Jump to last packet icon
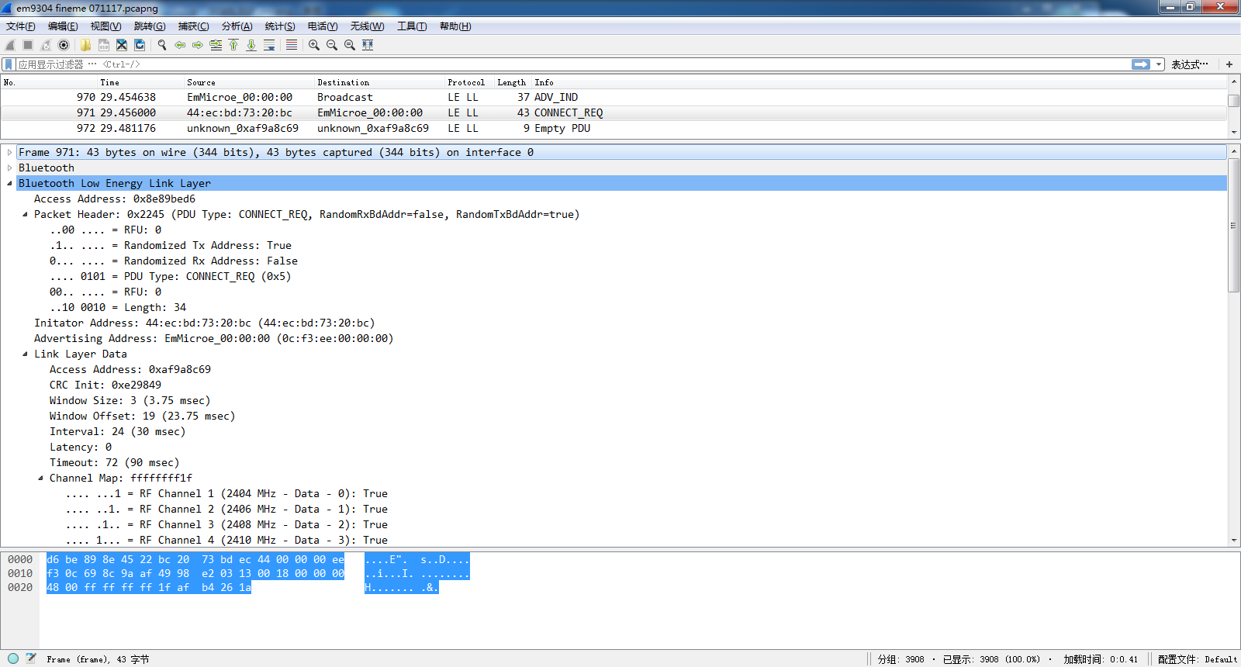Viewport: 1241px width, 667px height. (251, 45)
